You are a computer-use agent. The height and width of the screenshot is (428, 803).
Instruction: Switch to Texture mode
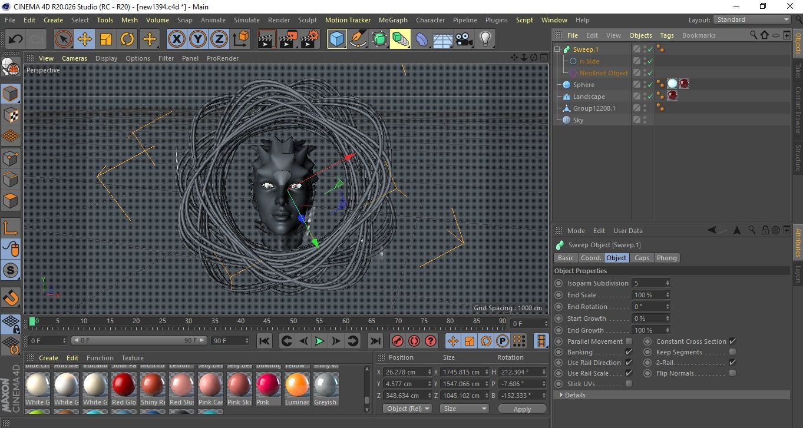pos(11,115)
